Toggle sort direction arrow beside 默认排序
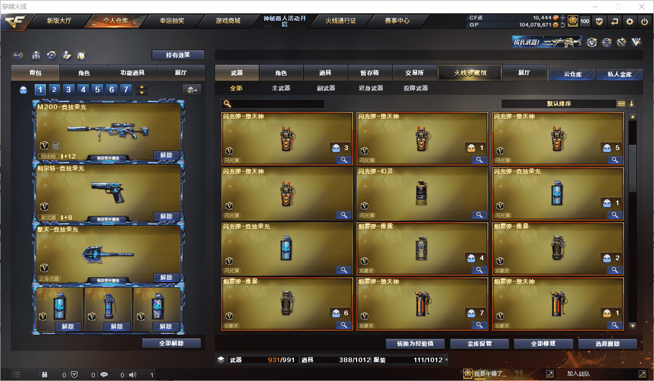 click(632, 104)
